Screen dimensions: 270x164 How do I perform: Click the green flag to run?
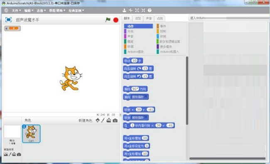(x=108, y=20)
